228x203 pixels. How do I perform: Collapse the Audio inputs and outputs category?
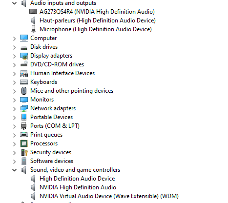click(15, 3)
